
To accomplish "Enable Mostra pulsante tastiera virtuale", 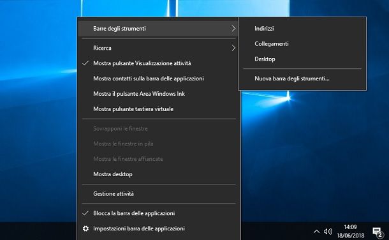I will [x=159, y=109].
